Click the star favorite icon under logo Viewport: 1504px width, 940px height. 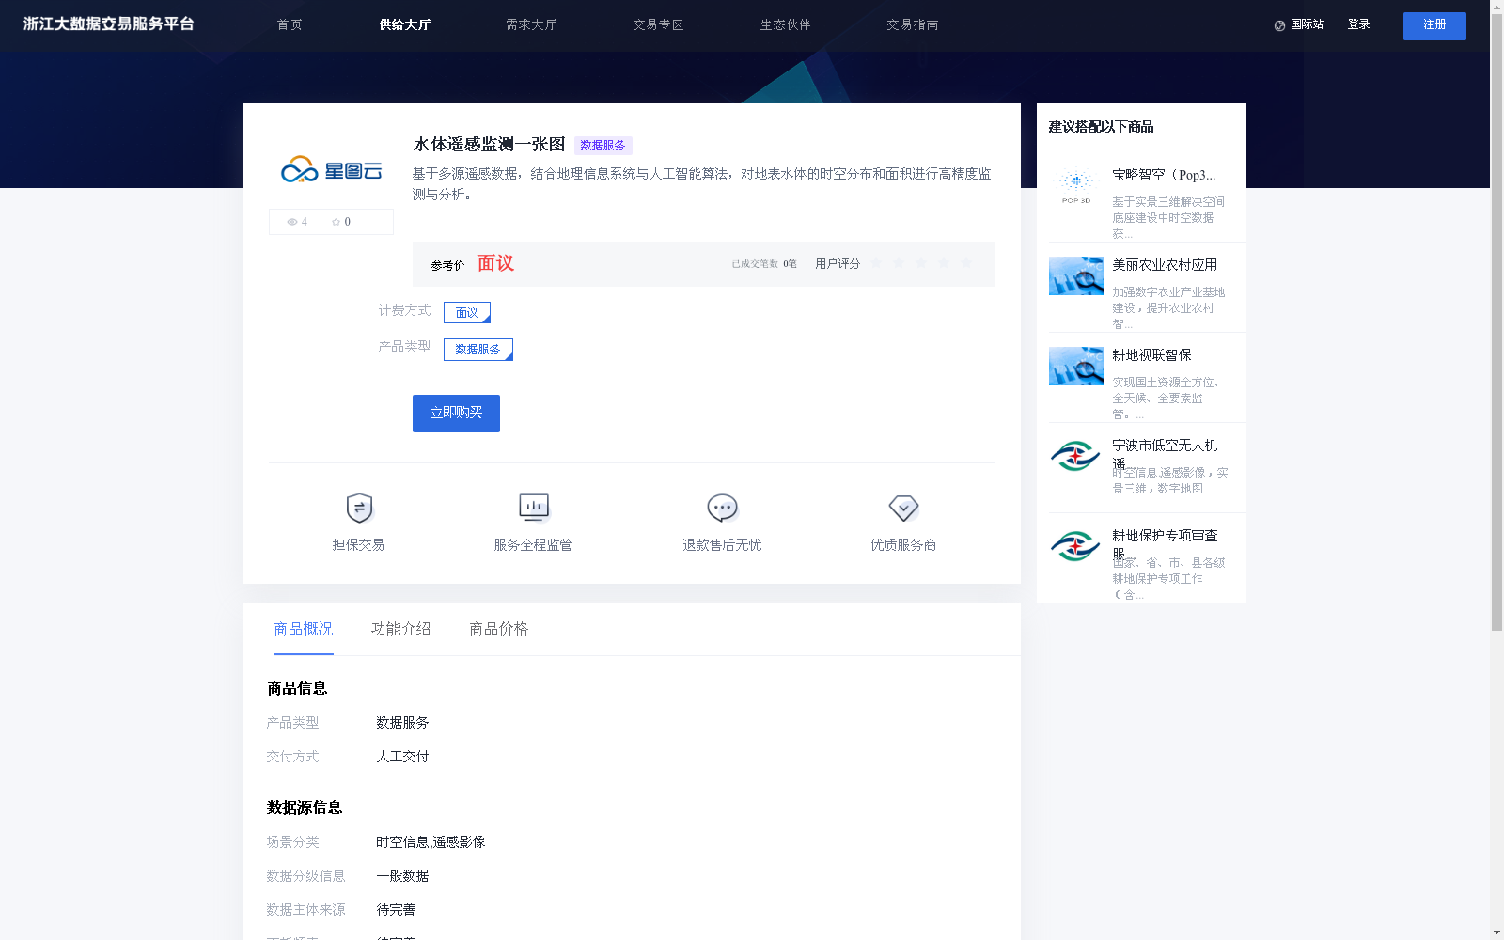336,222
